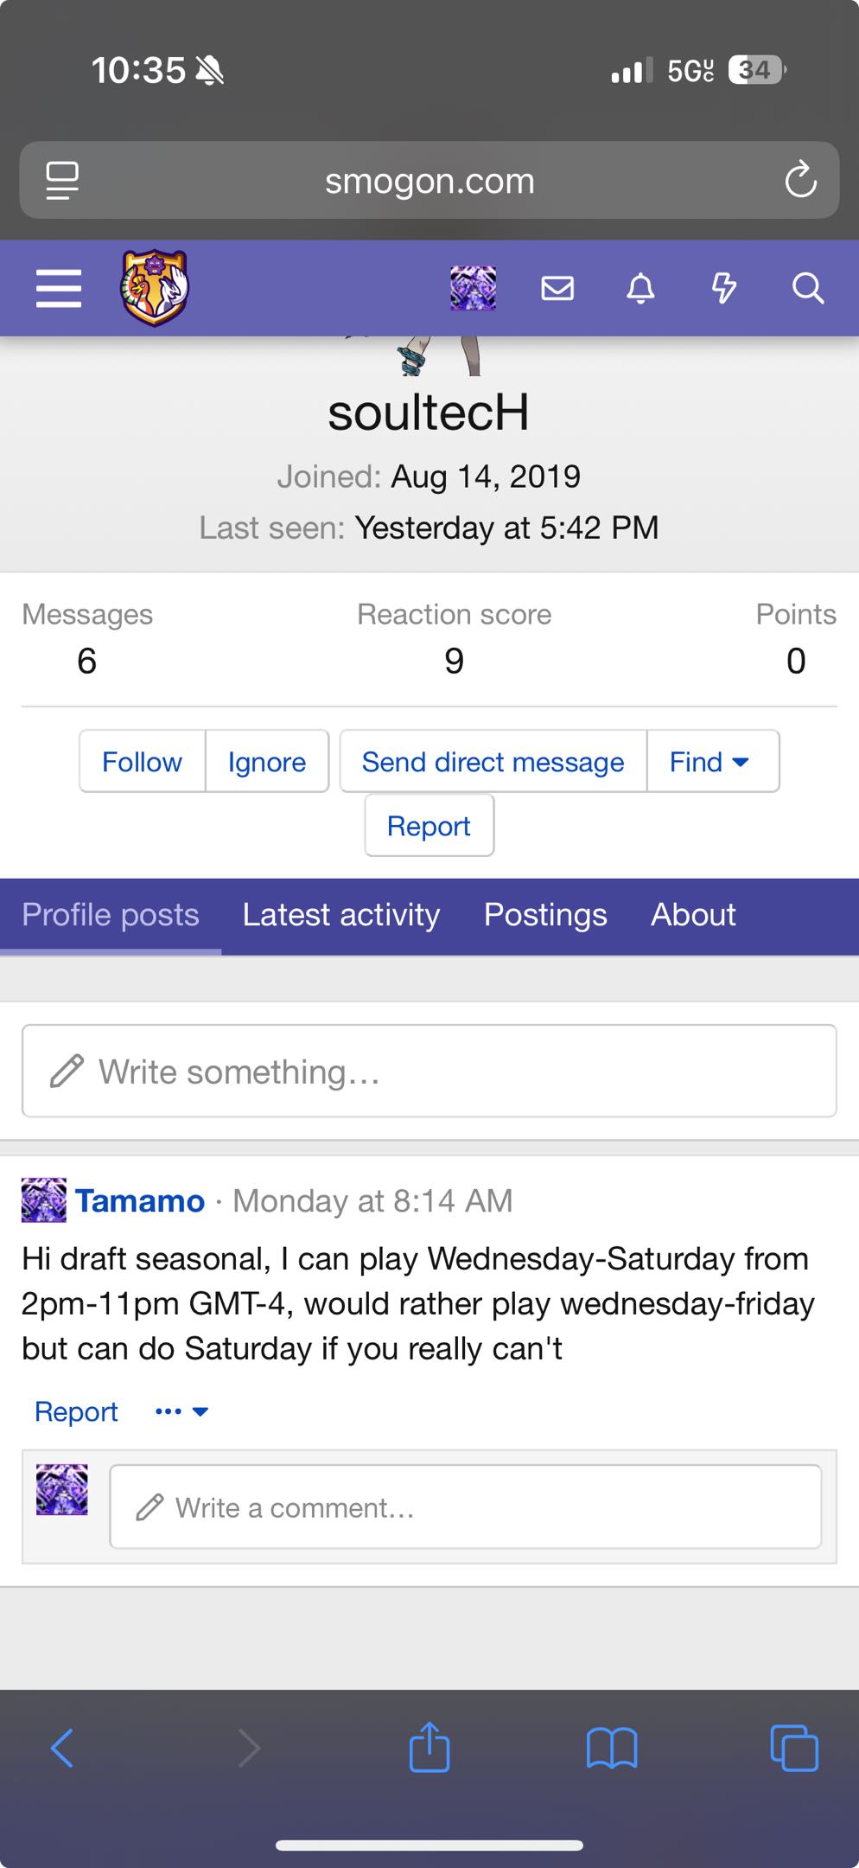Reload the page in Safari
The image size is (859, 1868).
pos(800,180)
